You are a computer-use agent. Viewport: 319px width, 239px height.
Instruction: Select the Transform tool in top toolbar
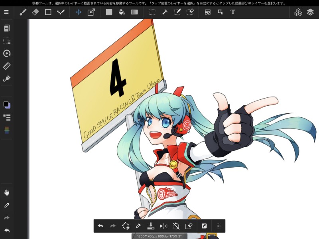point(91,12)
